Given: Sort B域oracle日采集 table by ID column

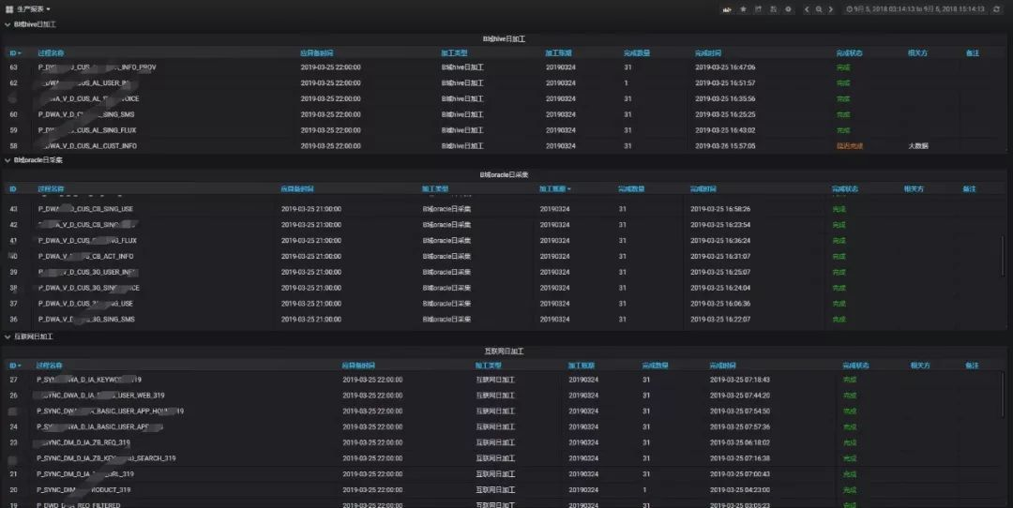Looking at the screenshot, I should coord(13,189).
